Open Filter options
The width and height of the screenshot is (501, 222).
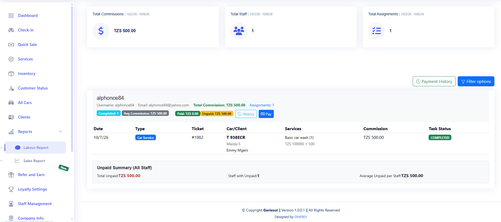pos(476,81)
